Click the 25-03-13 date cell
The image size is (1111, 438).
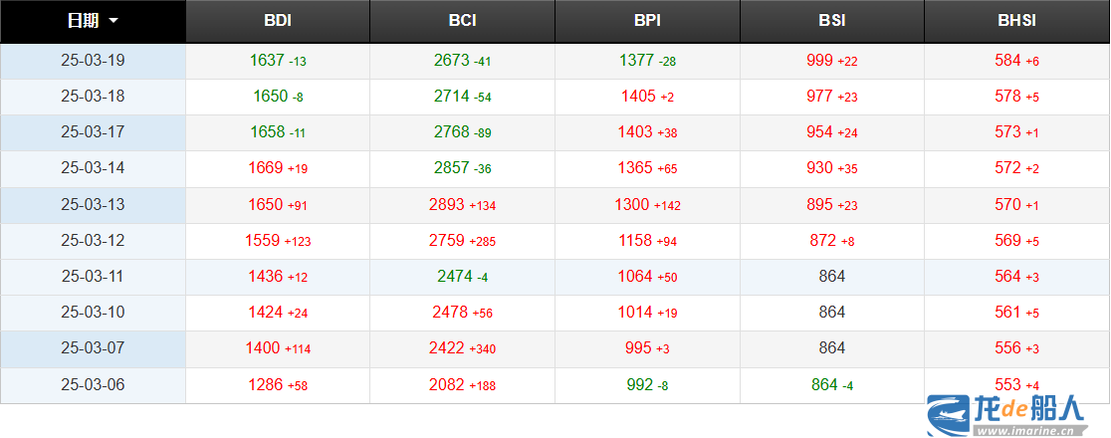click(93, 205)
